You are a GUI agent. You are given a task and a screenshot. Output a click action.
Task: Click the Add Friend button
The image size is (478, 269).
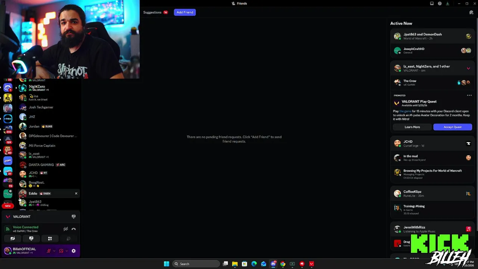(x=185, y=12)
